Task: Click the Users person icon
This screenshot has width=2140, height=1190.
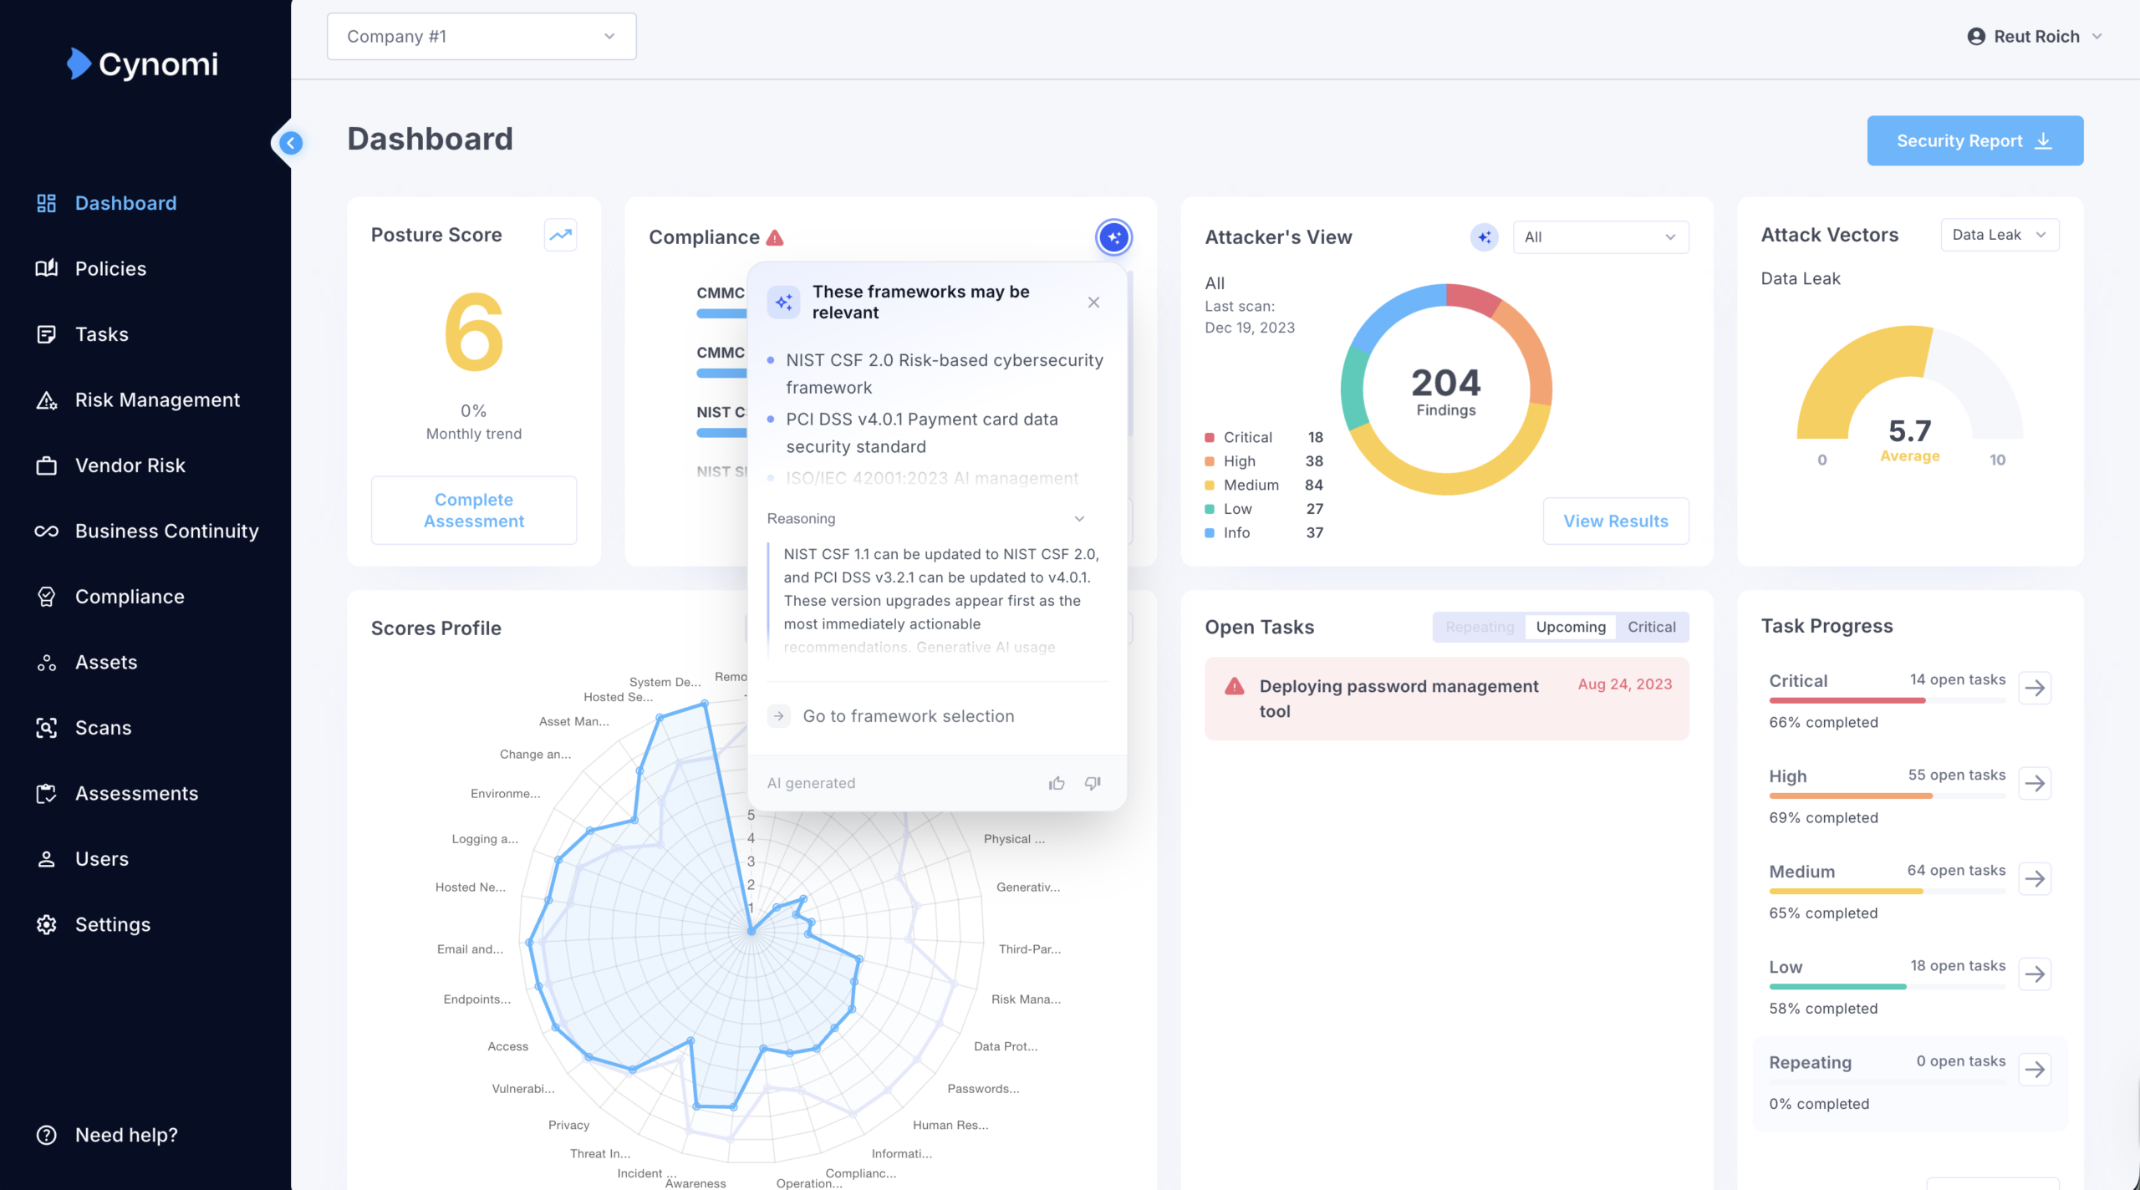Action: coord(47,859)
